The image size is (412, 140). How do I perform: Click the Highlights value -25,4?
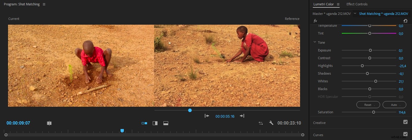point(402,66)
